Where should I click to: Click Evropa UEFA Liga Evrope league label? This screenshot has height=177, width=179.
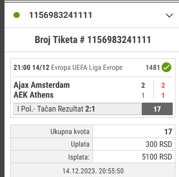click(87, 68)
